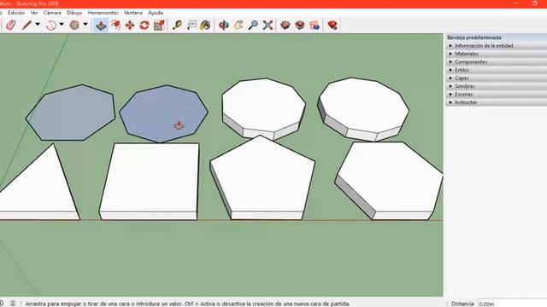Select the Arc tool
This screenshot has height=307, width=547.
pos(51,25)
